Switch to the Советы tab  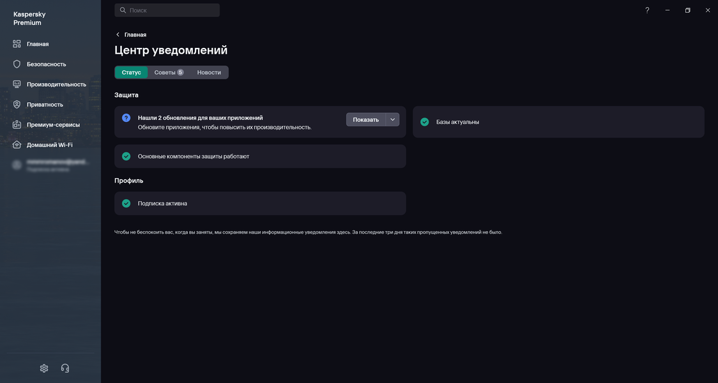(168, 73)
